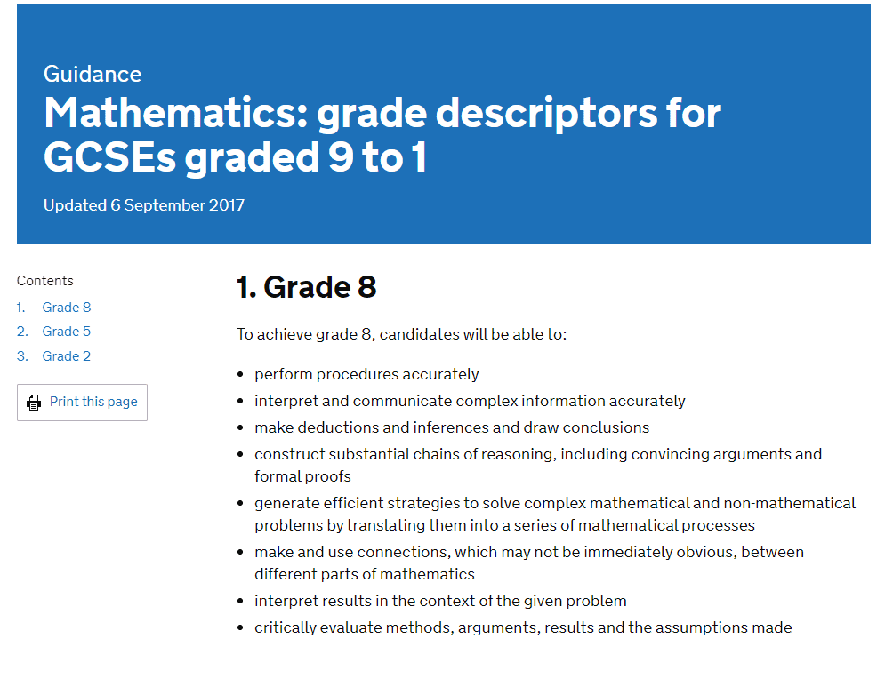The height and width of the screenshot is (687, 885).
Task: Click the '1. Grade 8' section heading
Action: pos(307,286)
